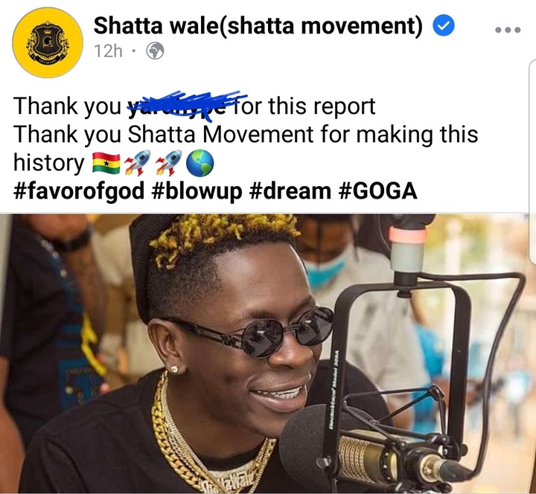Open the #GOGA hashtag
This screenshot has width=536, height=494.
[377, 190]
